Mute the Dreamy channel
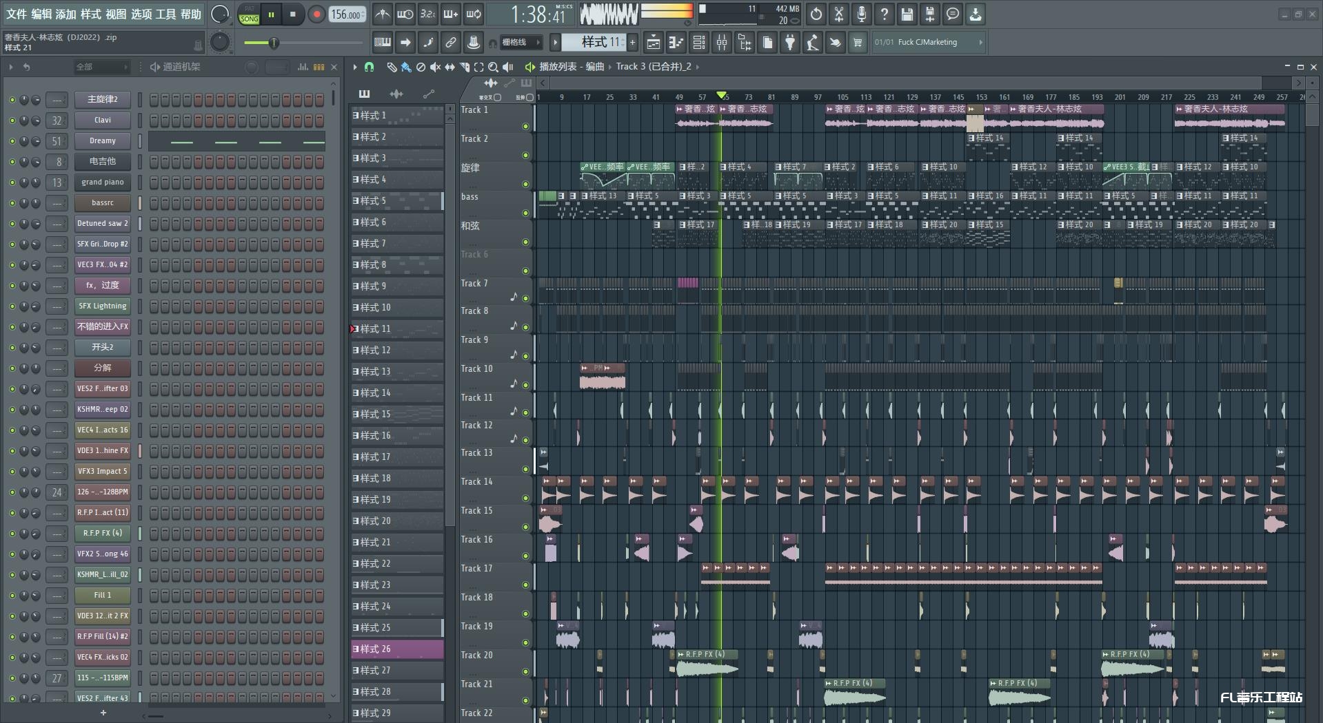The image size is (1323, 723). click(x=12, y=141)
